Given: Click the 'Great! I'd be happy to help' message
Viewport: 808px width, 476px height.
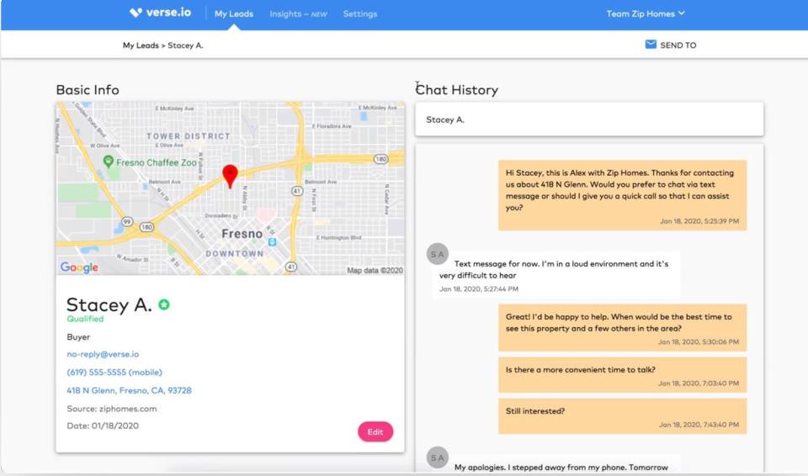Looking at the screenshot, I should pyautogui.click(x=622, y=328).
